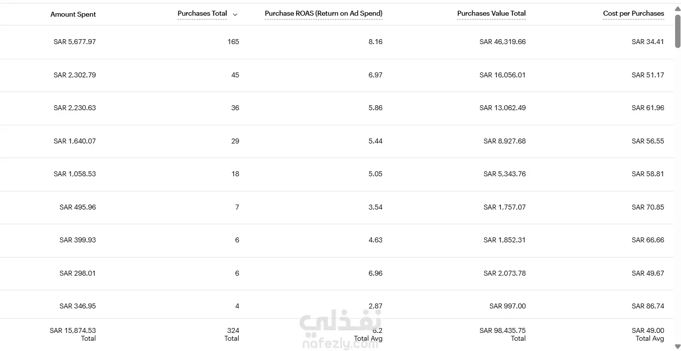
Task: Click the Cost per Purchases header
Action: click(x=633, y=14)
